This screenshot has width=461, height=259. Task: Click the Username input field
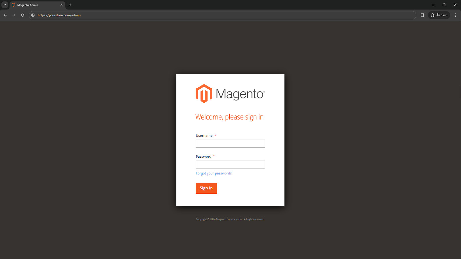(x=230, y=144)
